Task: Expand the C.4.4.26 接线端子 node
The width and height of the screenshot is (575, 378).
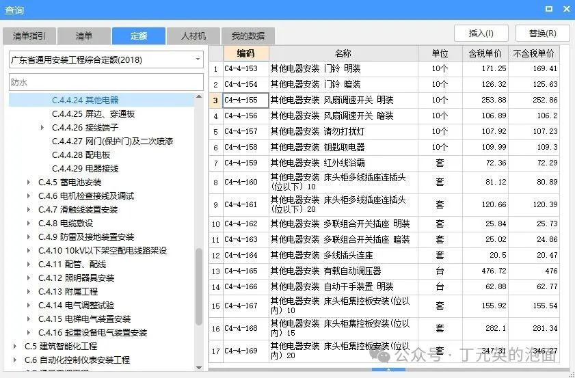Action: pos(42,128)
